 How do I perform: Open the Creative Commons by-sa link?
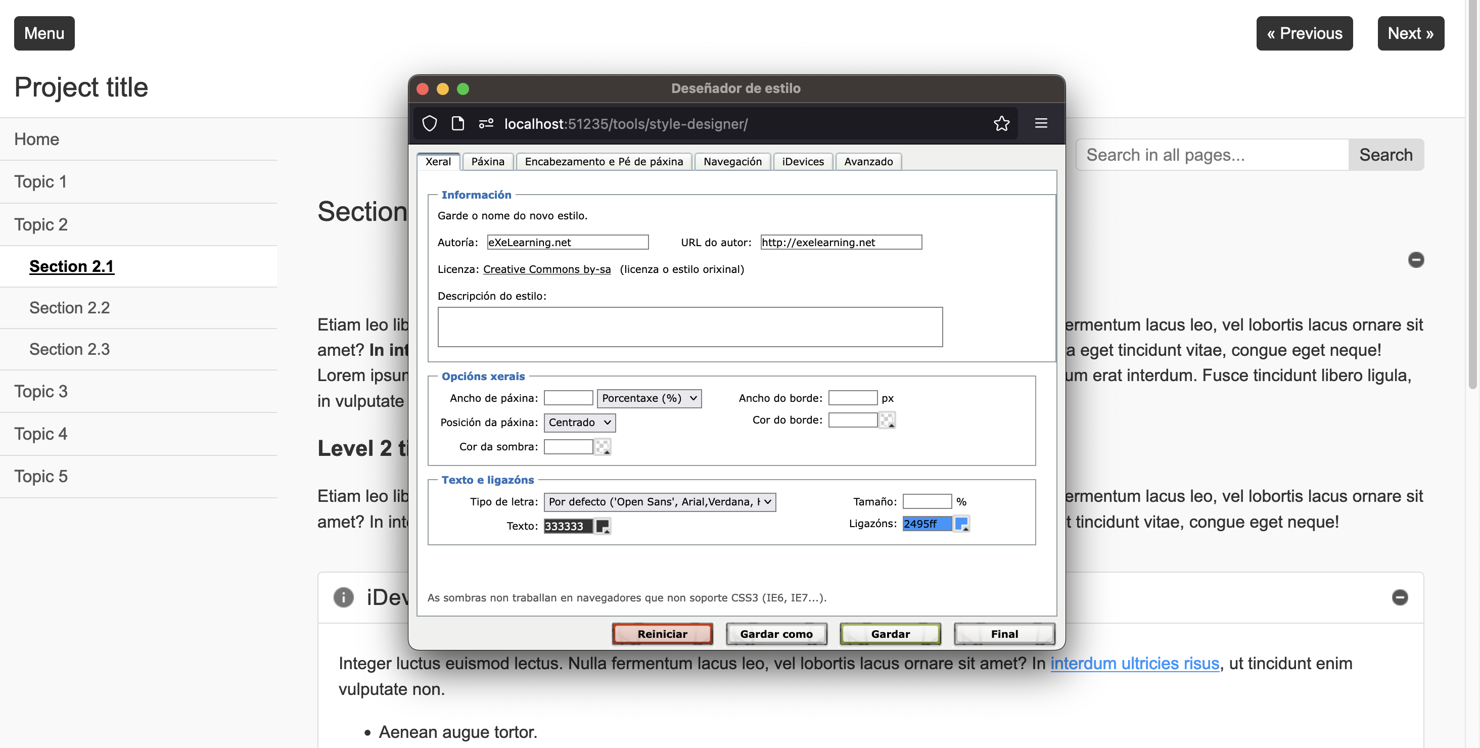pos(546,269)
